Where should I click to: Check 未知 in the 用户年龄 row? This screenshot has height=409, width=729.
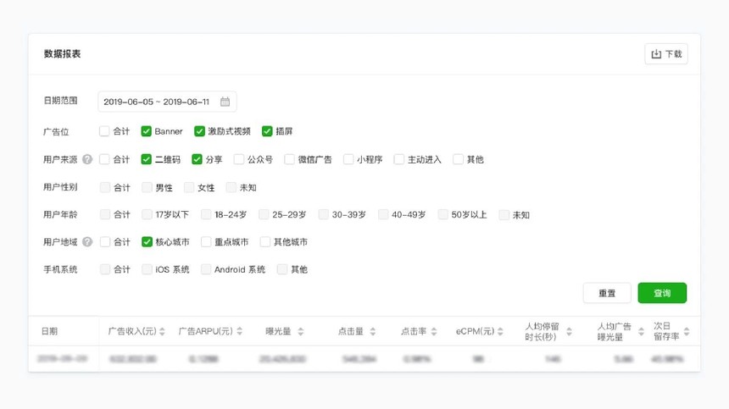(504, 214)
